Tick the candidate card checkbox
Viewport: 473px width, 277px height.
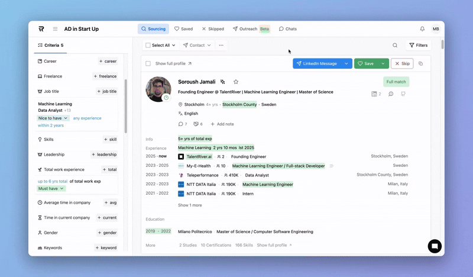click(x=148, y=63)
